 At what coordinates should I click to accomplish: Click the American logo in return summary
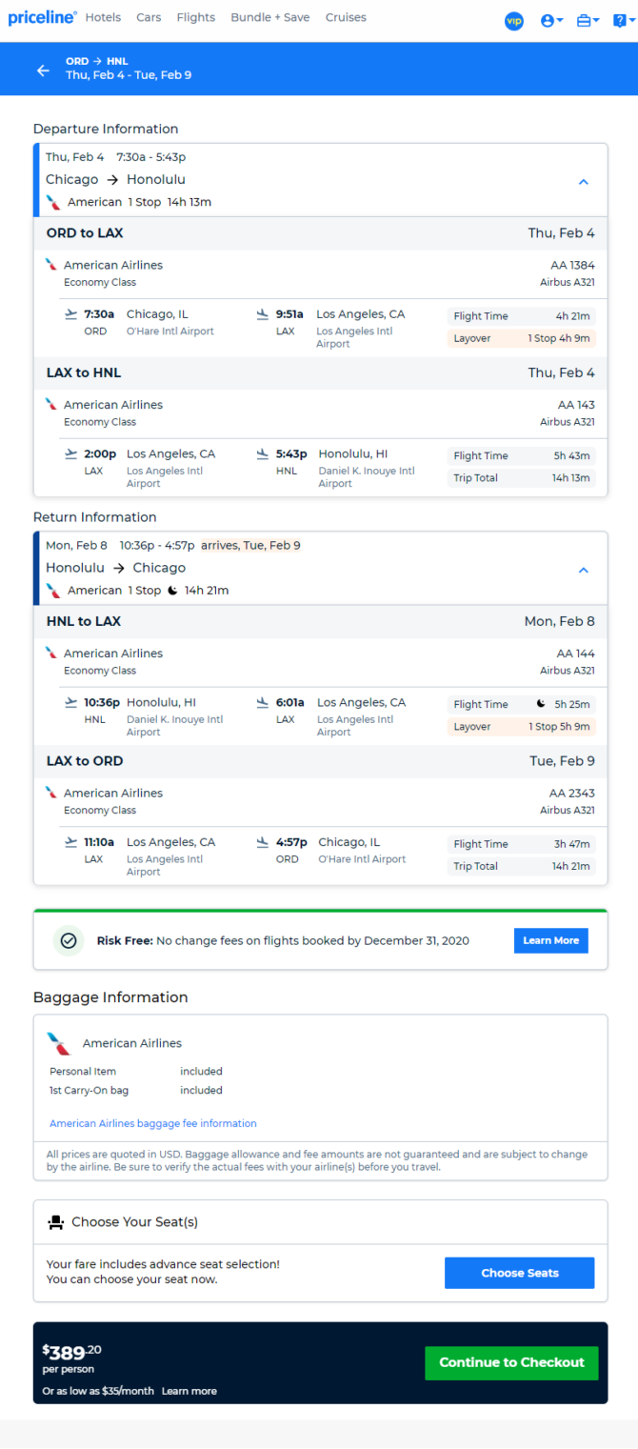(53, 591)
